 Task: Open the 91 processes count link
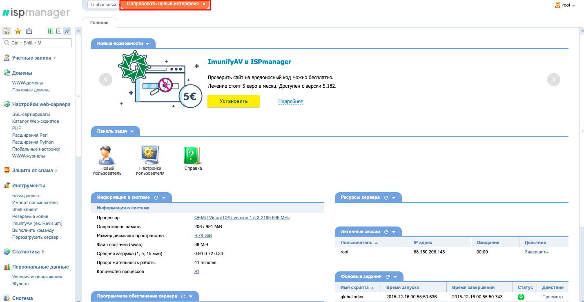tap(197, 271)
